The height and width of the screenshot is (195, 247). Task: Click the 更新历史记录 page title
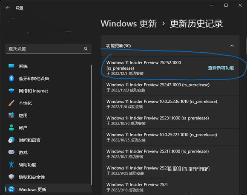pos(196,23)
